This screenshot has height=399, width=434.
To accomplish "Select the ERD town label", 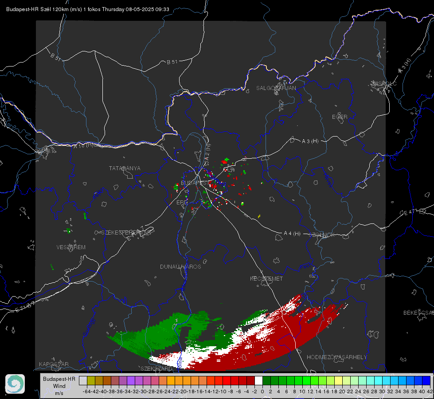I will click(x=182, y=203).
